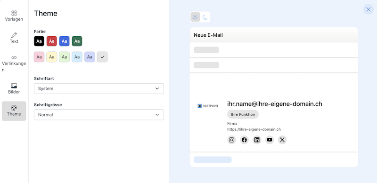Choose the dark blue Aa color theme
The image size is (377, 183).
64,41
